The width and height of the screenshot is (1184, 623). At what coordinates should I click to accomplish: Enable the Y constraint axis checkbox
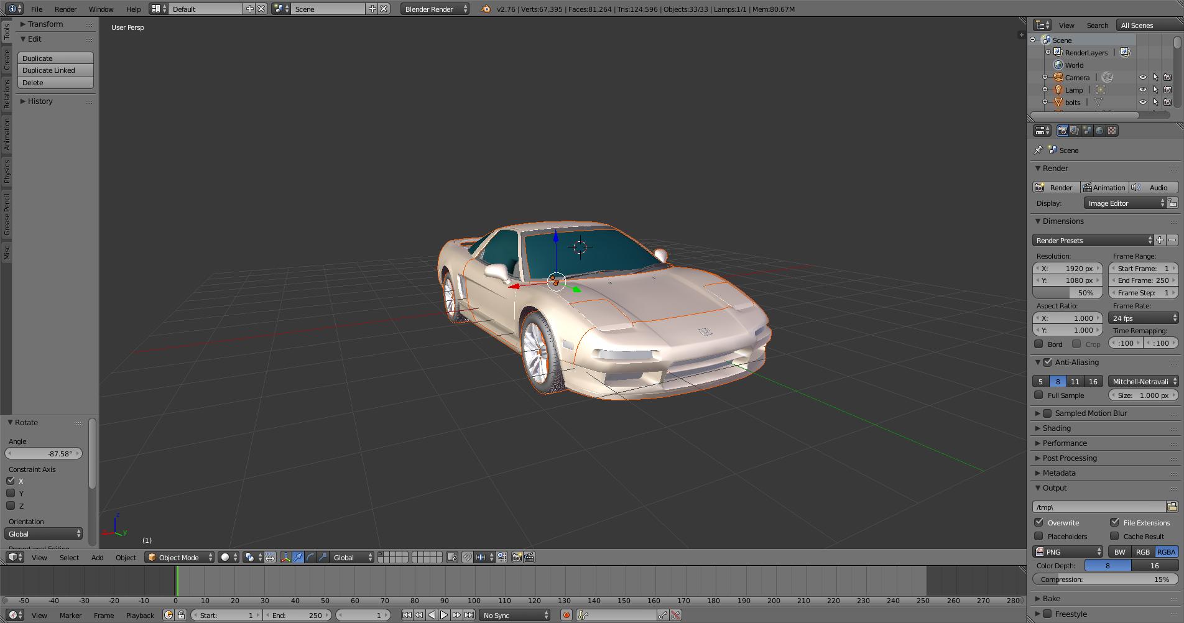(x=11, y=493)
